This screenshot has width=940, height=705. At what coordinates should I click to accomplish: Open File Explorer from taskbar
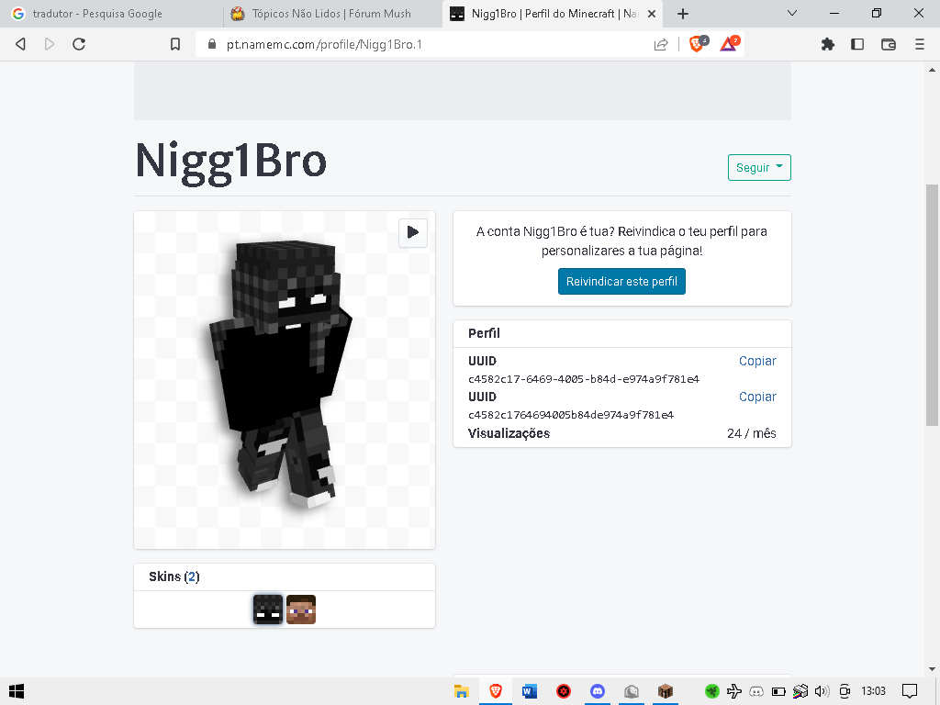[461, 691]
